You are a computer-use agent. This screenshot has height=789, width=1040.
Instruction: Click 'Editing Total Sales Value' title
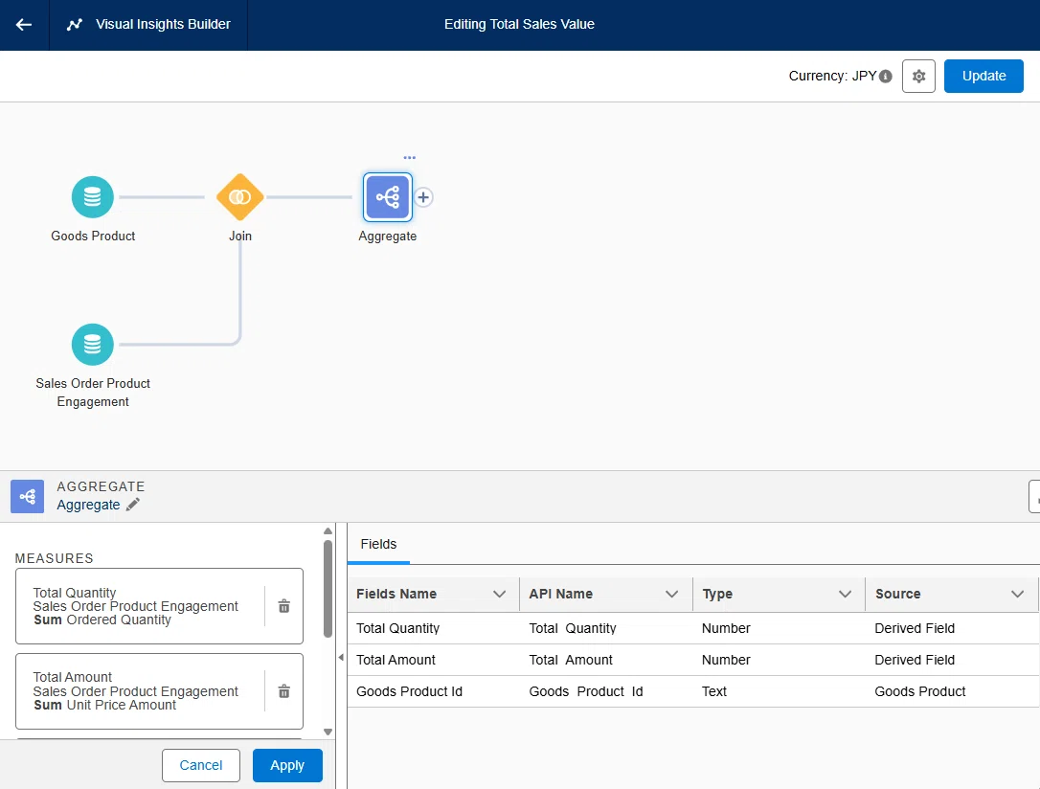point(519,25)
